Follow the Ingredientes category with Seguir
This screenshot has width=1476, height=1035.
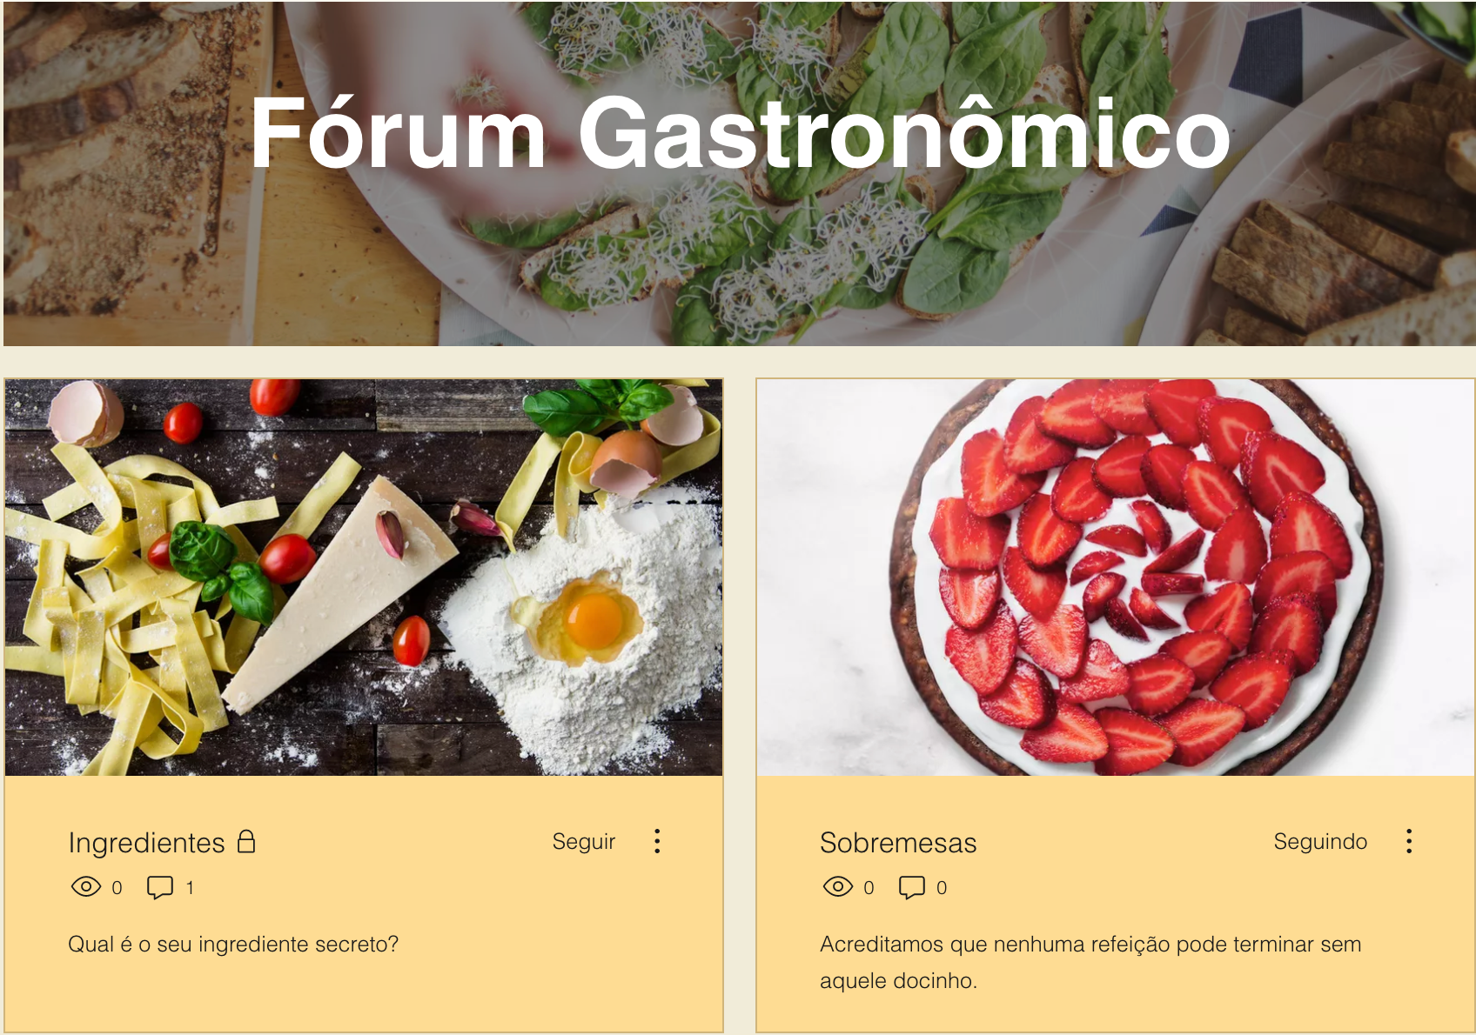[584, 841]
